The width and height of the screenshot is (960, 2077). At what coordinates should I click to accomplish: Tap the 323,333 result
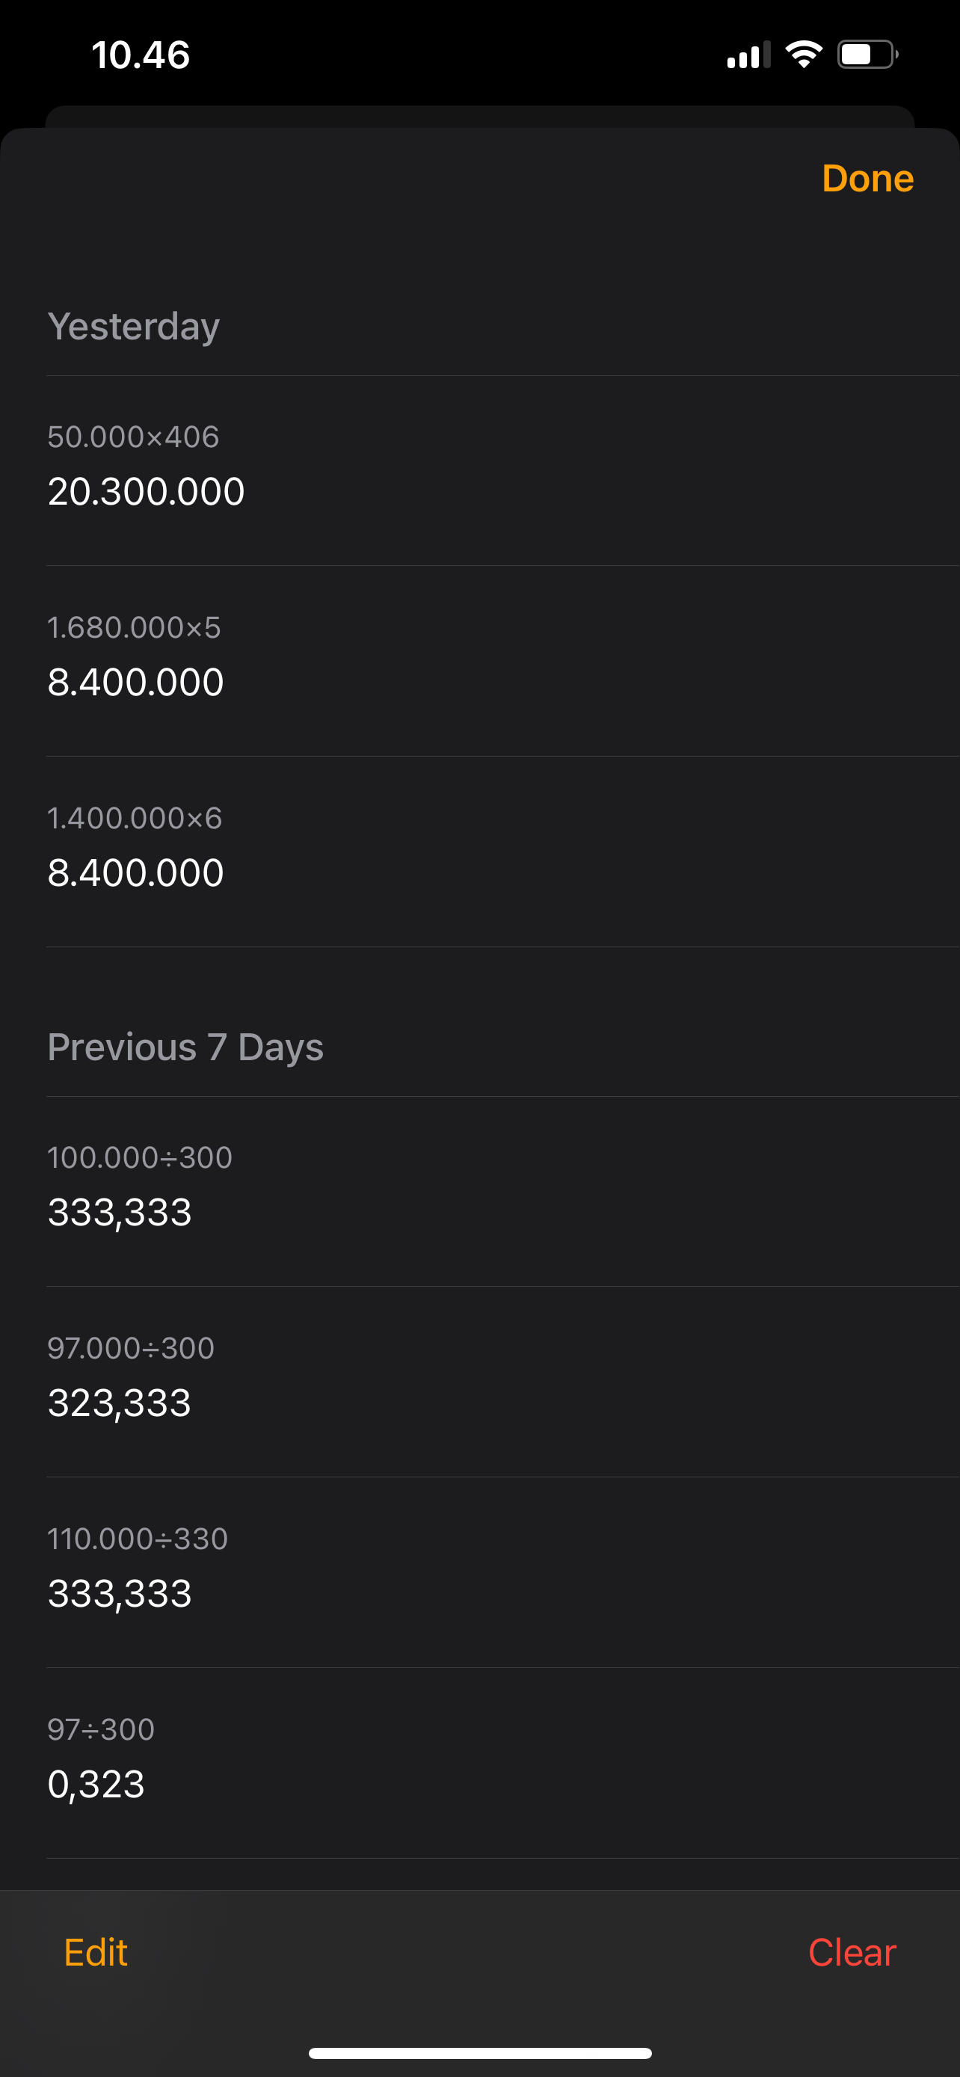120,1402
